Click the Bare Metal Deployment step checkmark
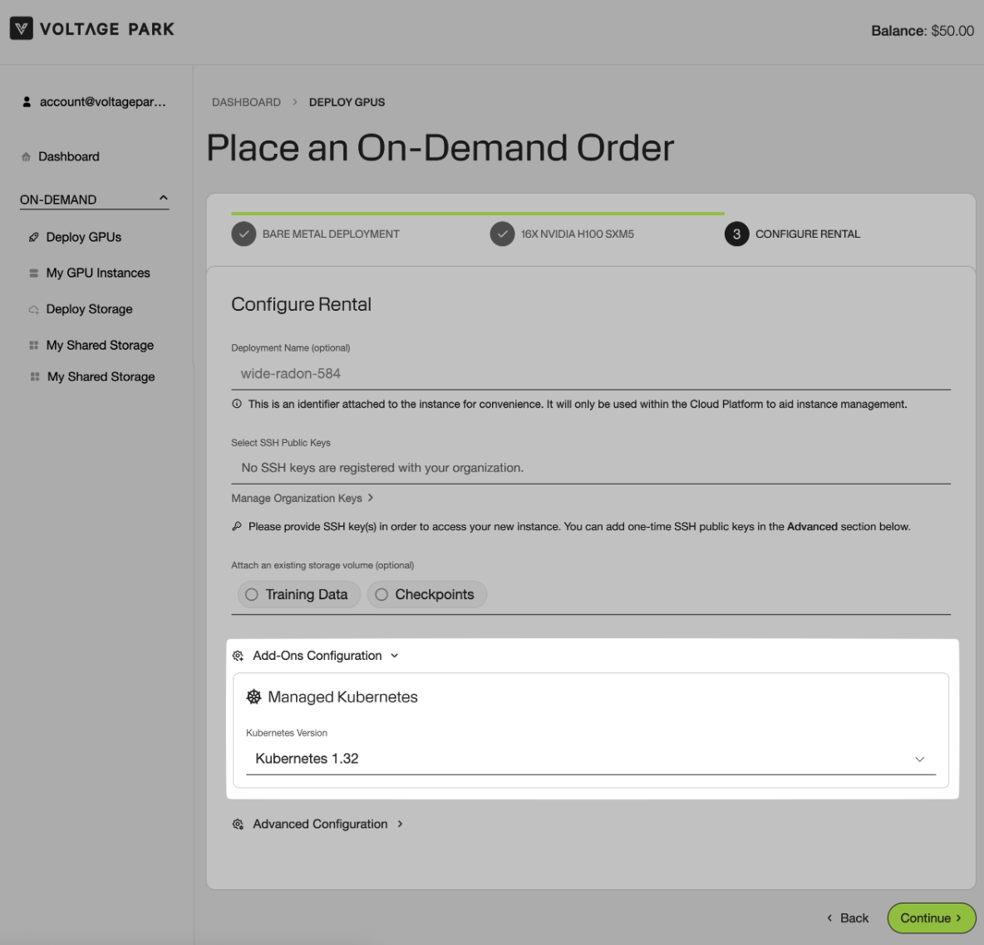Viewport: 984px width, 945px height. pos(244,234)
